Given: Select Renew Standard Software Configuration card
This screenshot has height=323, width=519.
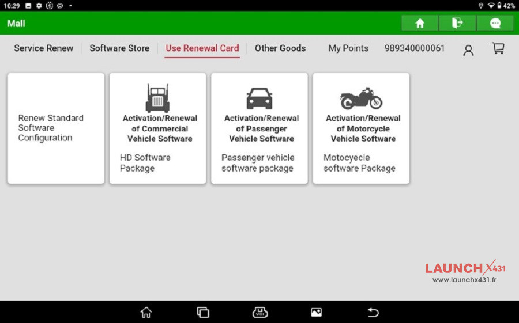Looking at the screenshot, I should 56,128.
